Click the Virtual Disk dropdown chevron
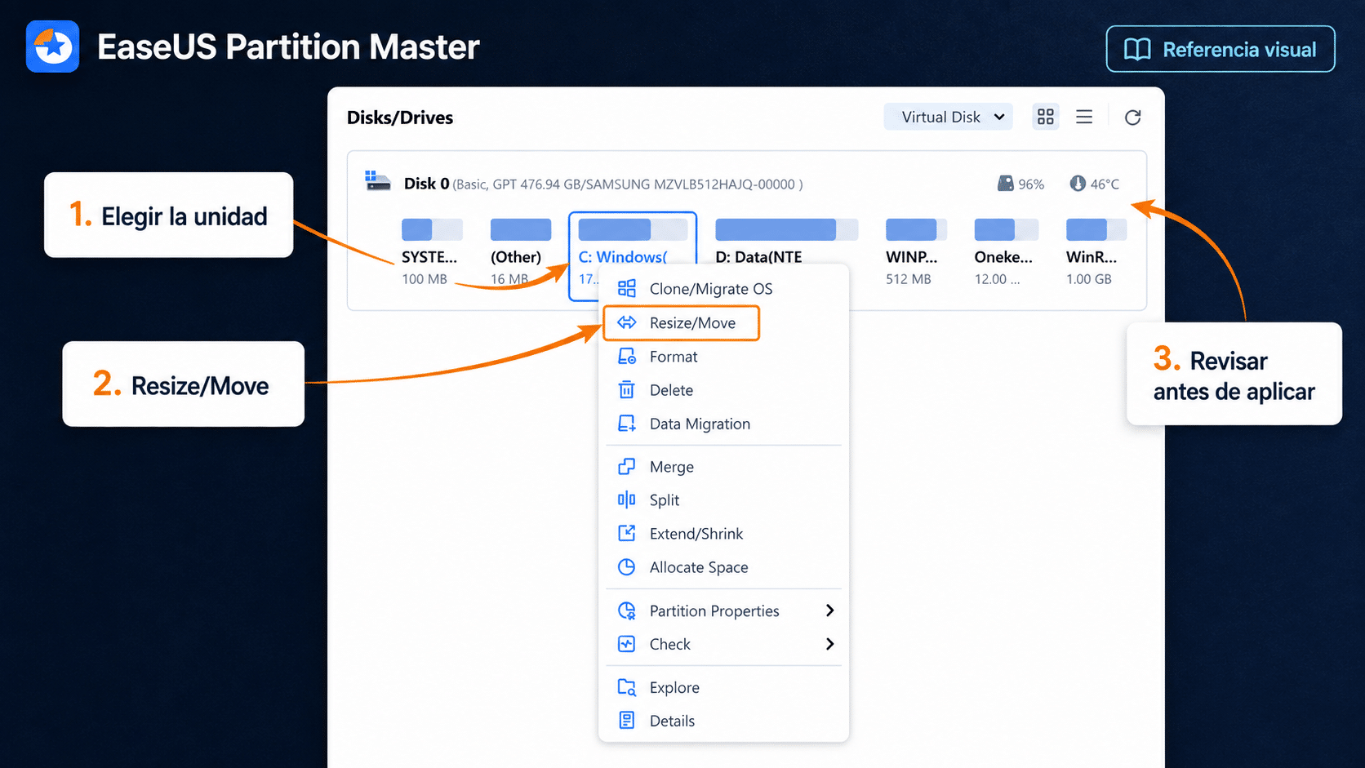 click(x=999, y=117)
